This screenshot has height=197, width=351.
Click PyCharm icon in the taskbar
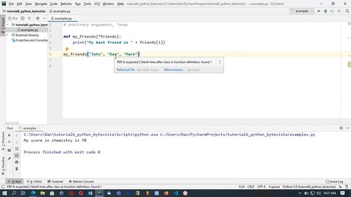point(99,193)
